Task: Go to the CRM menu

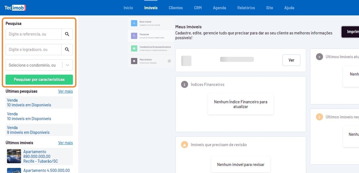Action: pos(198,8)
